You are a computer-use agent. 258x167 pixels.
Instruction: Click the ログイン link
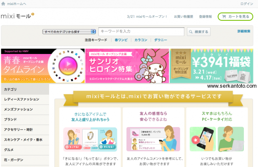click(x=247, y=4)
